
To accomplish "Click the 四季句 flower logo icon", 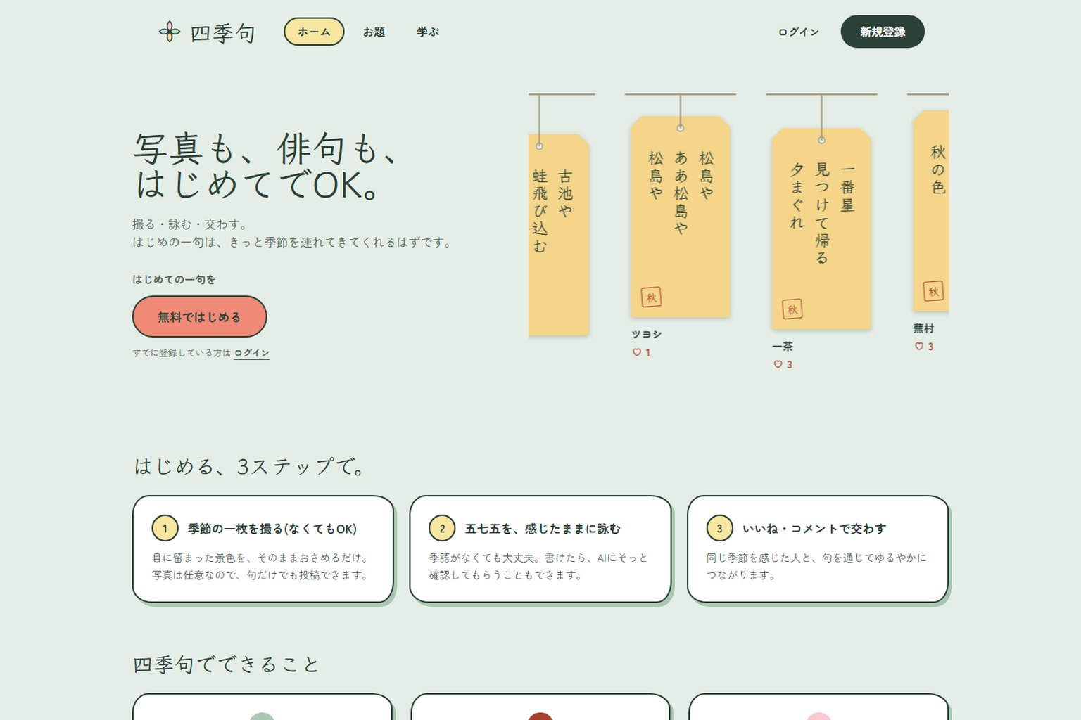I will point(169,32).
